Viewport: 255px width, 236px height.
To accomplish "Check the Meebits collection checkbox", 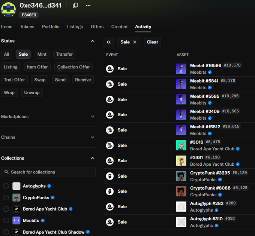I will pyautogui.click(x=6, y=221).
